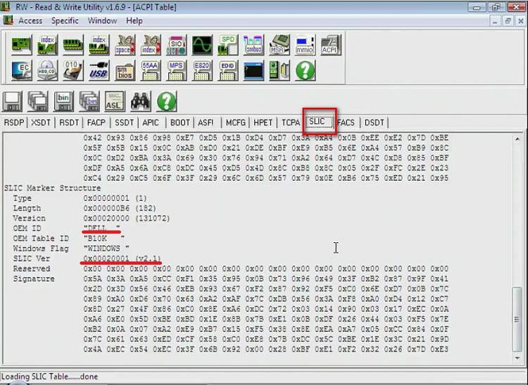
Task: Open the IO Index access icon
Action: pos(151,45)
